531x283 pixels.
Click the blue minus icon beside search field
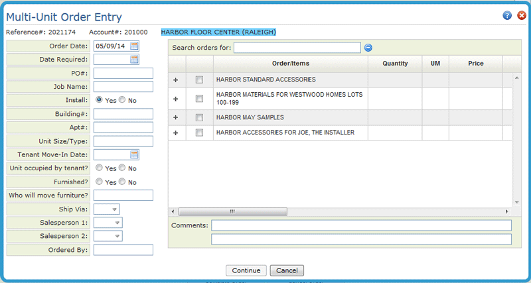click(x=368, y=48)
